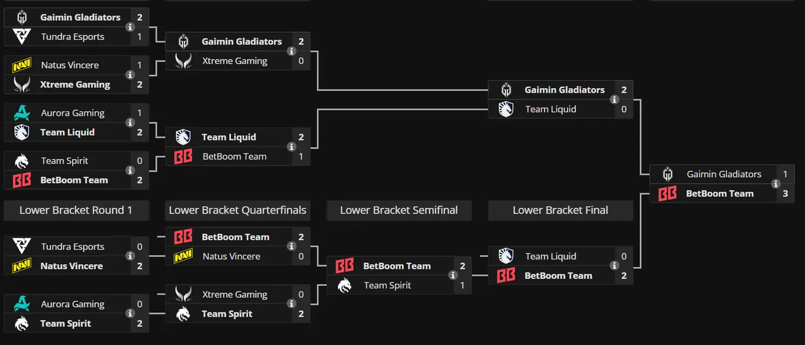Click the Aurora Gaming teal logo in upper bracket
The width and height of the screenshot is (805, 345).
tap(22, 113)
